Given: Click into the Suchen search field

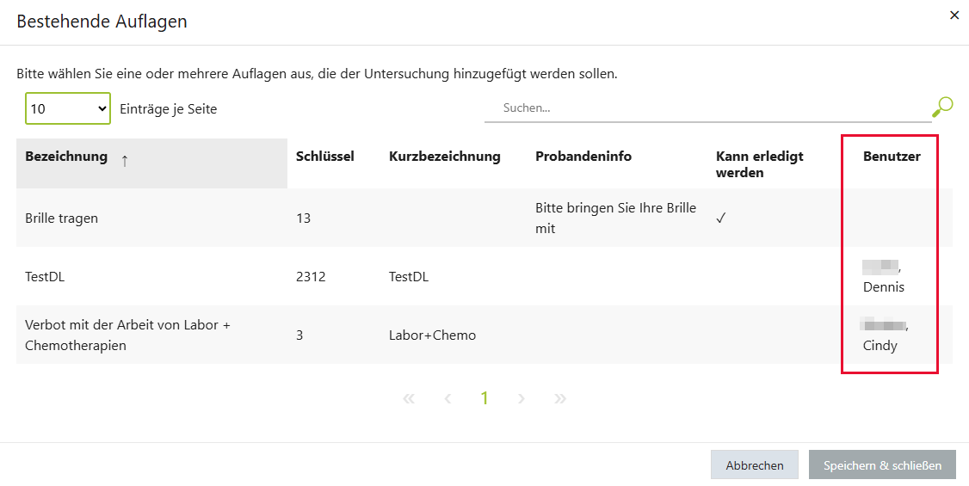Looking at the screenshot, I should [x=707, y=108].
